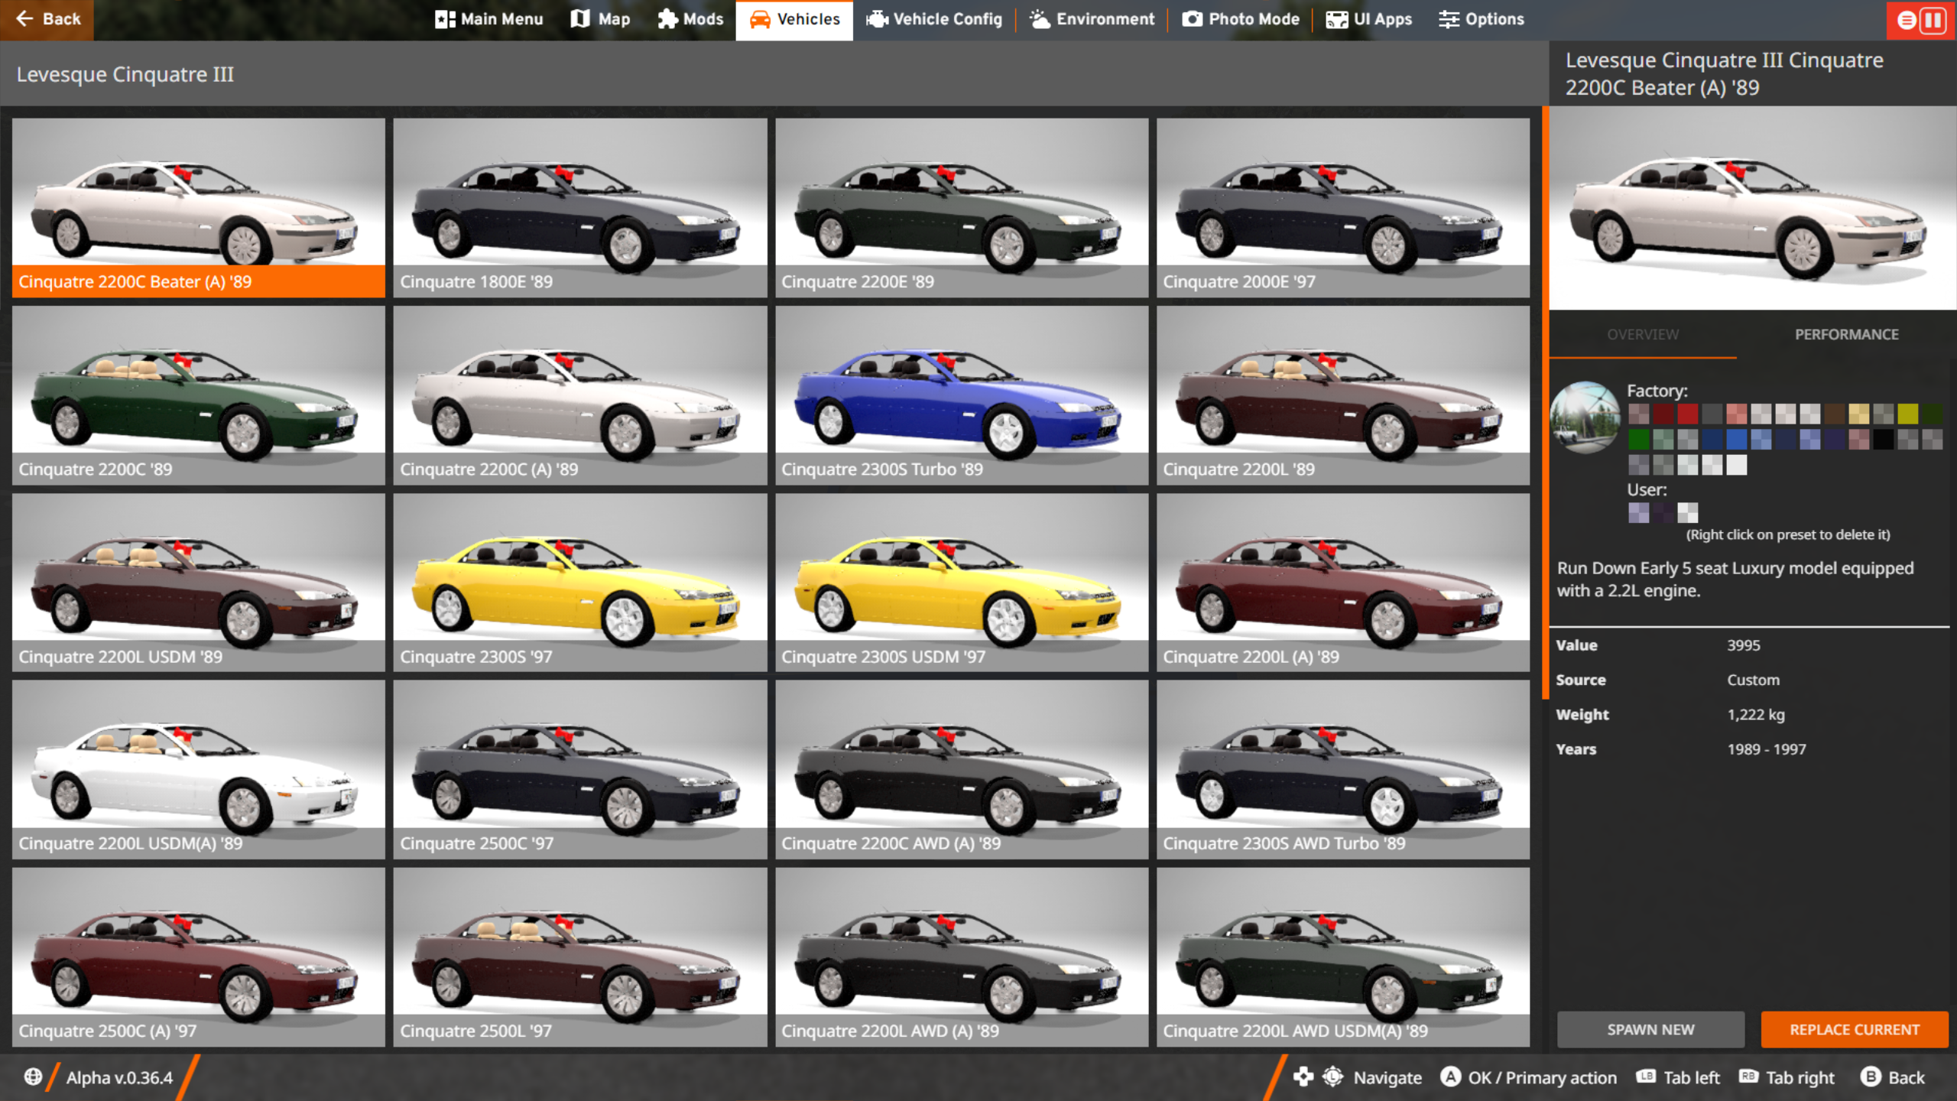Click the Main Menu icon
1957x1101 pixels.
click(445, 19)
